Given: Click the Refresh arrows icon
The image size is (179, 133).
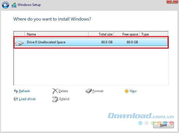Looking at the screenshot, I should point(16,91).
